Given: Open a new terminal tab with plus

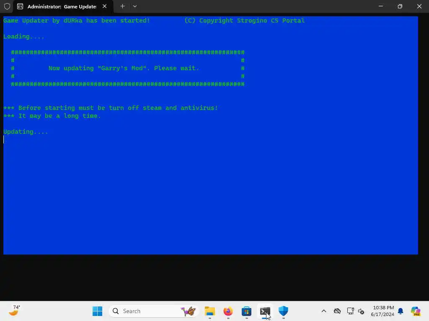Looking at the screenshot, I should pyautogui.click(x=123, y=6).
